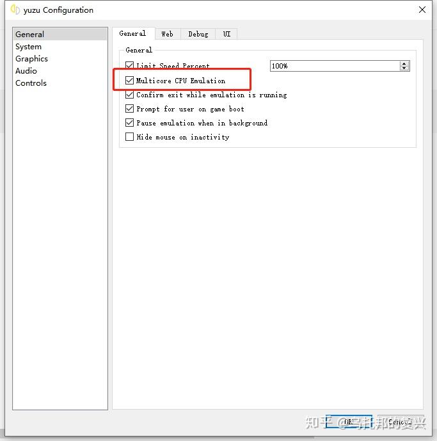This screenshot has width=437, height=441.
Task: Open the System settings category
Action: (60, 47)
